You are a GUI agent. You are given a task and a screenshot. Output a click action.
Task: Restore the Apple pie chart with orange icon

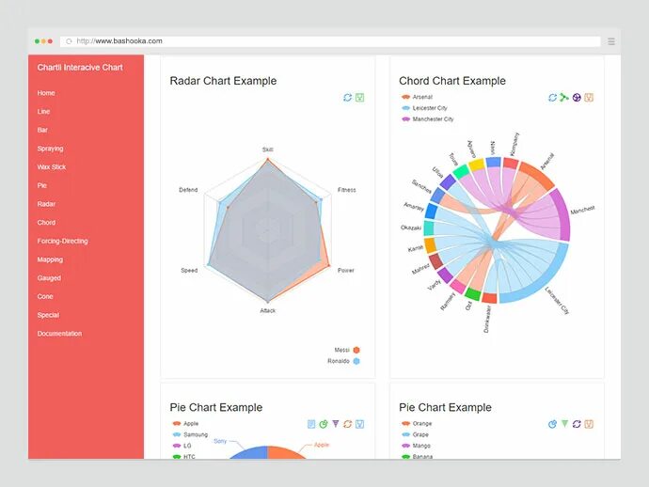pos(348,424)
